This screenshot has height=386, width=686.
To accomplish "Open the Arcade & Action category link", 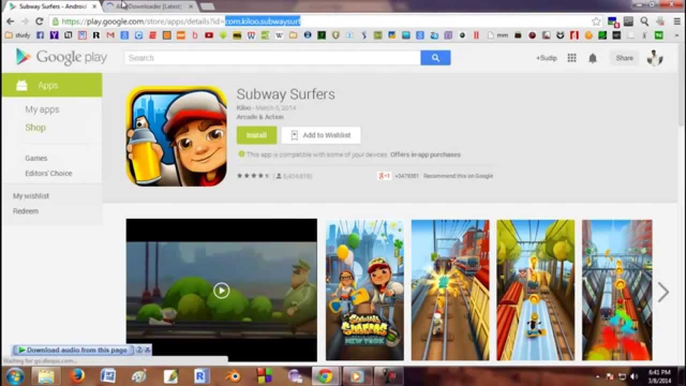I will tap(260, 117).
